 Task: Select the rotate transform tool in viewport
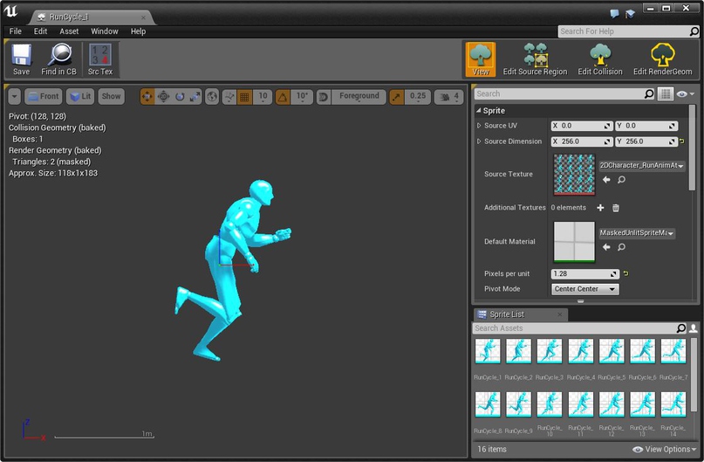(x=180, y=97)
